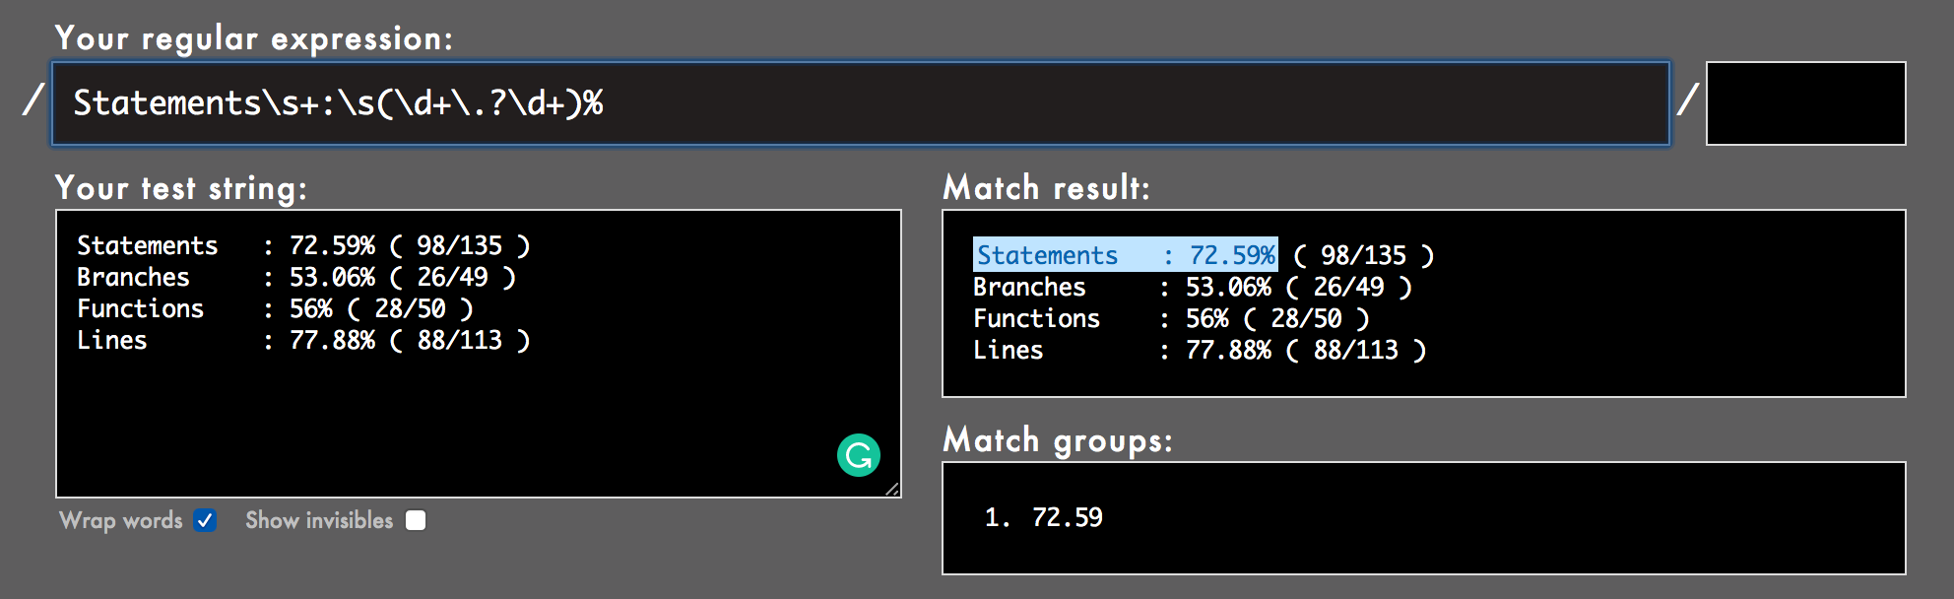Viewport: 1954px width, 599px height.
Task: Click the 'Functions' line in the test string
Action: pos(275,308)
